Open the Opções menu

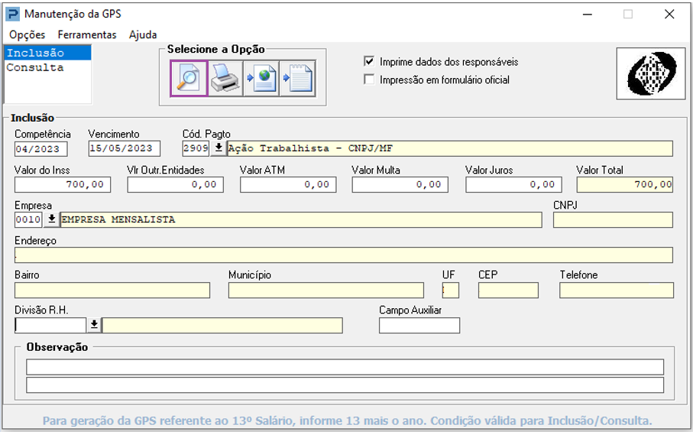[27, 34]
